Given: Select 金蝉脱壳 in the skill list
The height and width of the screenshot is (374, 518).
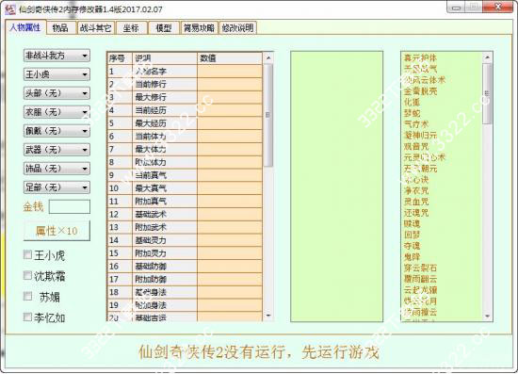Looking at the screenshot, I should 420,90.
